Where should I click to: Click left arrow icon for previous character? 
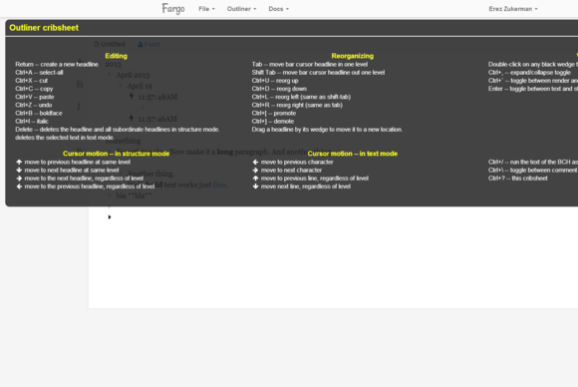pos(255,162)
